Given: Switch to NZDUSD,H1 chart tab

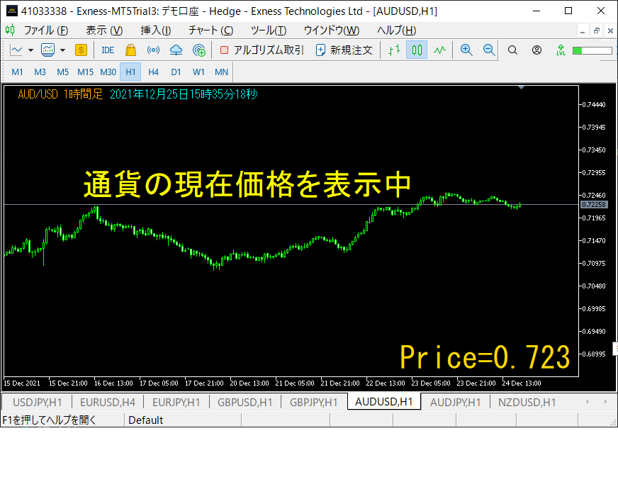Looking at the screenshot, I should (x=527, y=402).
